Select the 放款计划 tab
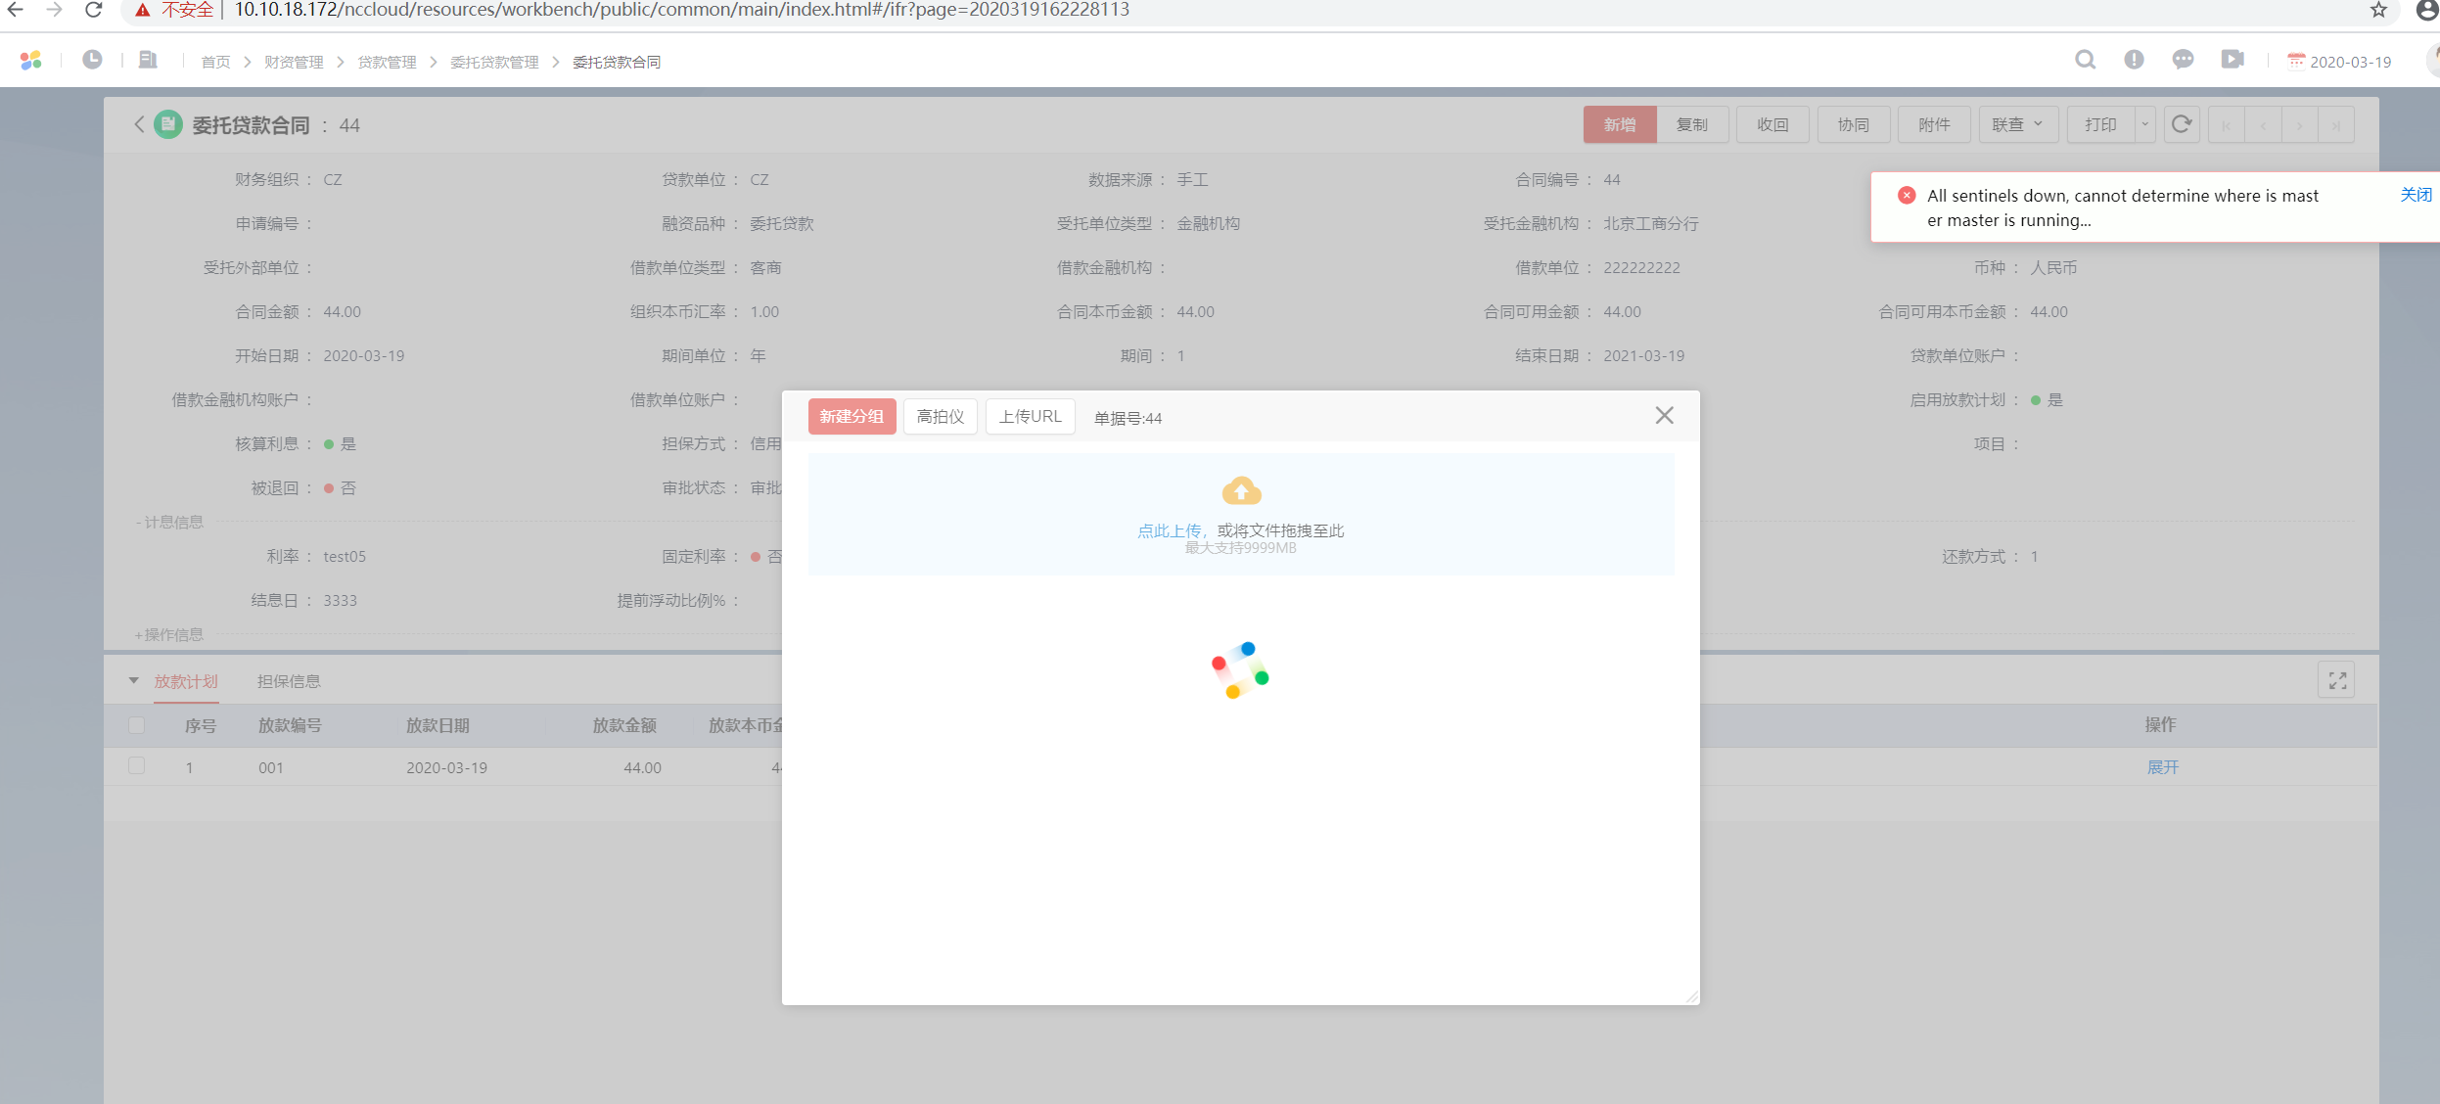2440x1104 pixels. (186, 681)
